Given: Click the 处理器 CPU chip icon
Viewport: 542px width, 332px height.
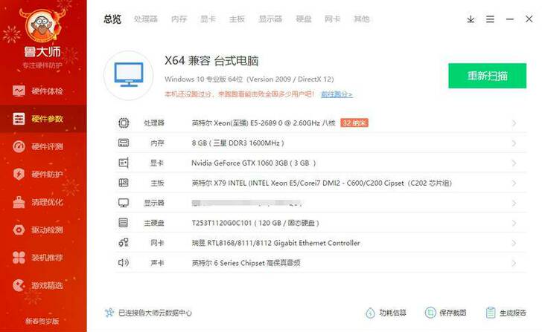Looking at the screenshot, I should coord(124,123).
